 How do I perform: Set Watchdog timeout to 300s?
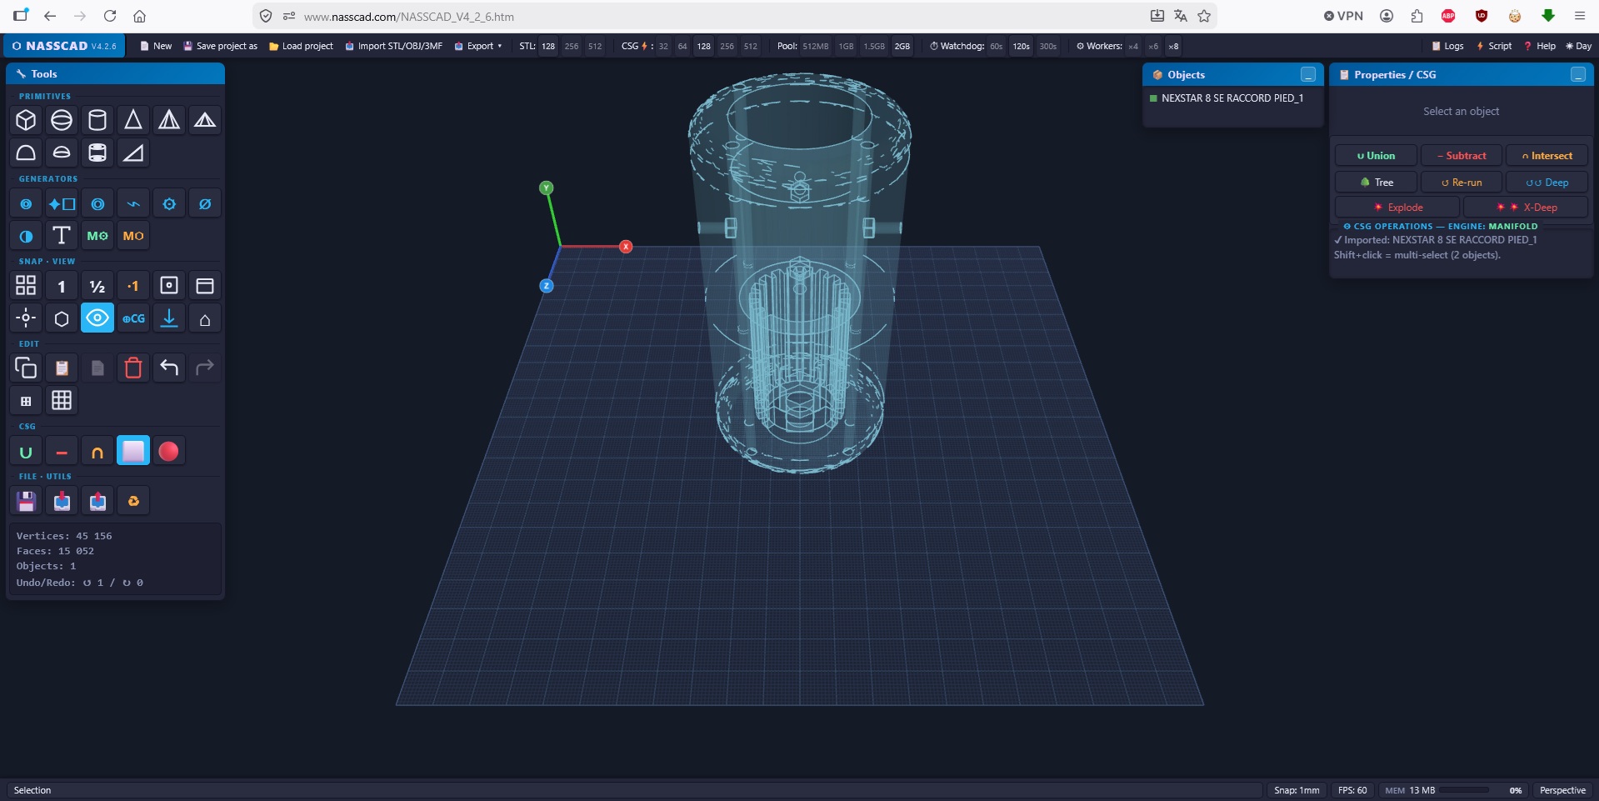pos(1047,46)
